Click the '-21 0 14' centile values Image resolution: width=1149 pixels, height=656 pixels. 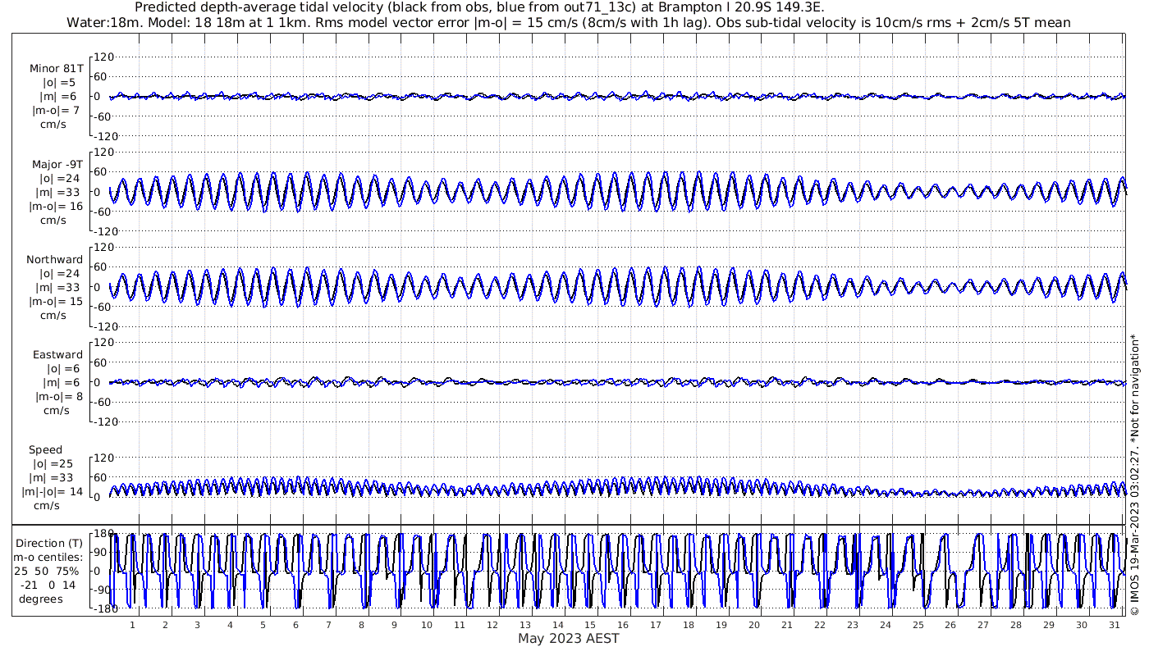tap(46, 585)
